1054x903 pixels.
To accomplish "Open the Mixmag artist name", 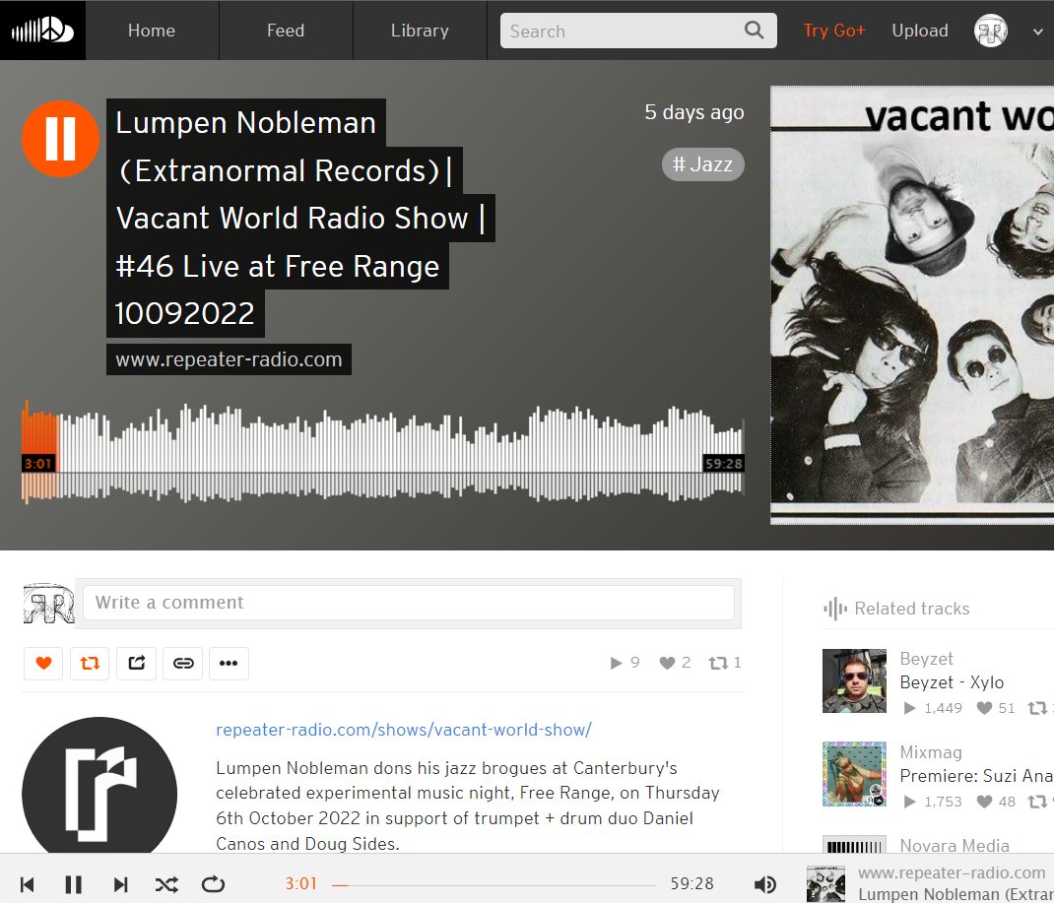I will pyautogui.click(x=931, y=752).
